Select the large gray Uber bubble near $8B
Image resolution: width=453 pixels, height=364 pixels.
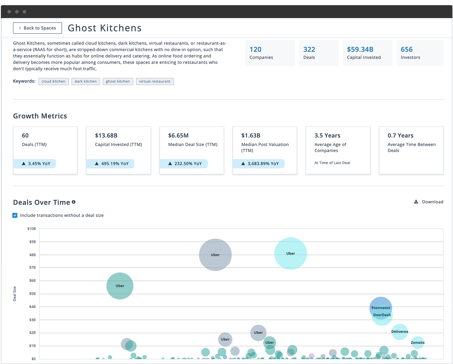215,255
